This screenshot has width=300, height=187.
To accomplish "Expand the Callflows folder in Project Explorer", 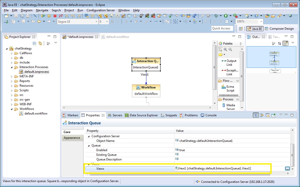I will point(11,53).
